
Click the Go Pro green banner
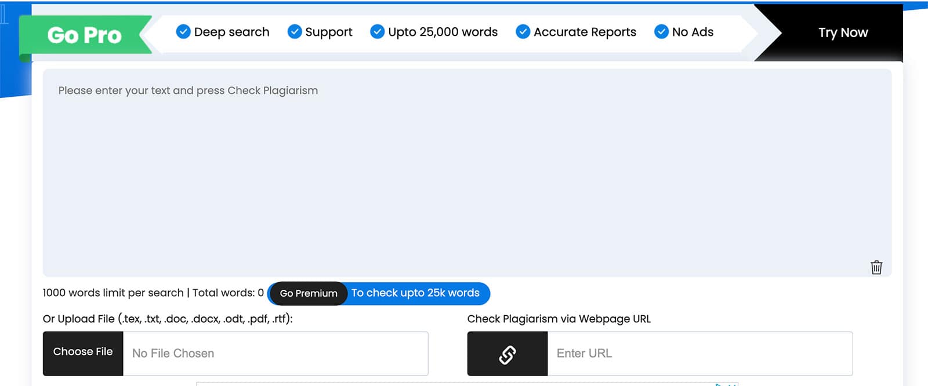coord(85,35)
